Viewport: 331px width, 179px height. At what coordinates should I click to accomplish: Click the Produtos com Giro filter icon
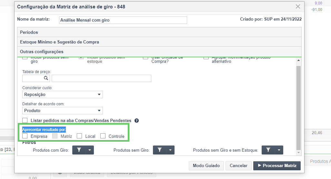click(x=79, y=150)
